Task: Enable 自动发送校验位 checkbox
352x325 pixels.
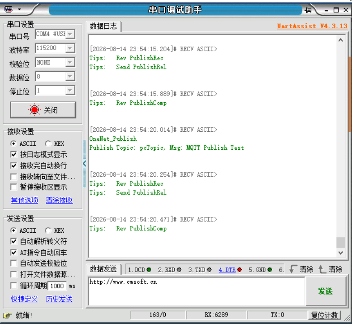Action: click(x=14, y=263)
